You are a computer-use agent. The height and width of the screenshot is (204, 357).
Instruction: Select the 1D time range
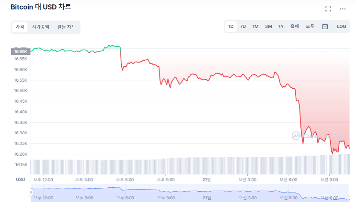pos(231,26)
